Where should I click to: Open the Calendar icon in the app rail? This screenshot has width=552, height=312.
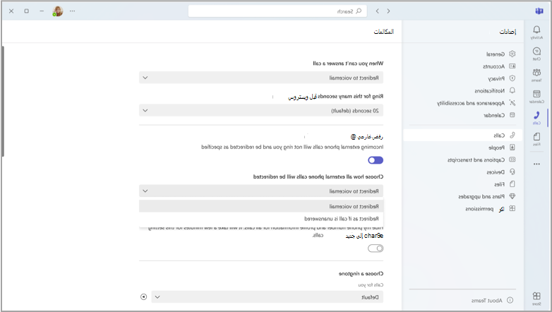tap(536, 97)
